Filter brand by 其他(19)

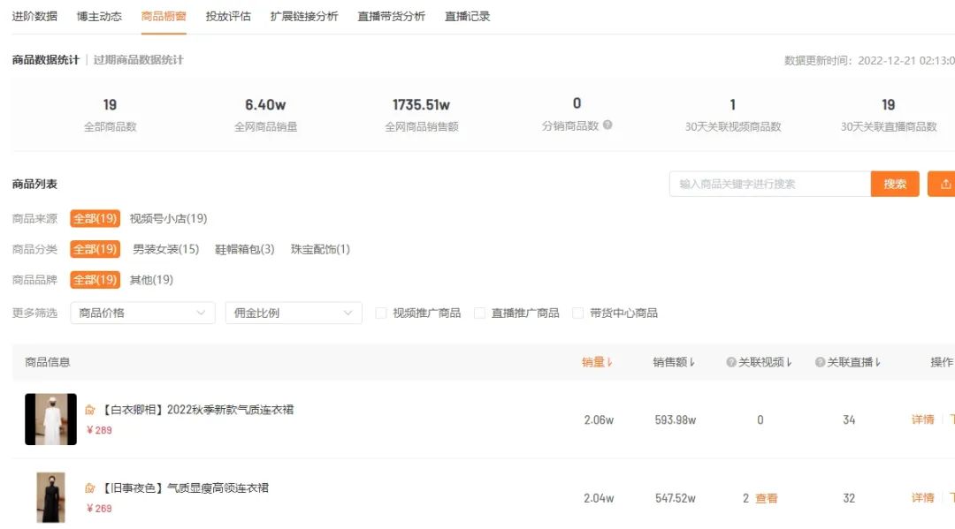(151, 280)
